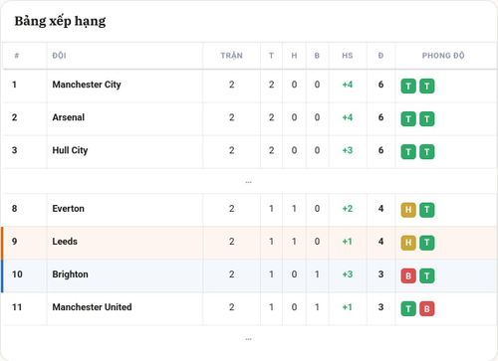Image resolution: width=498 pixels, height=361 pixels.
Task: Expand hidden rows below Manchester United
Action: click(248, 339)
